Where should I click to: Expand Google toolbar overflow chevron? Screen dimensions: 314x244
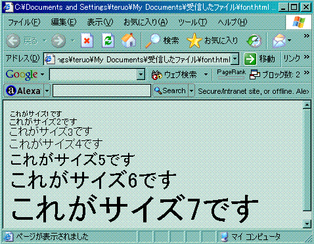307,73
